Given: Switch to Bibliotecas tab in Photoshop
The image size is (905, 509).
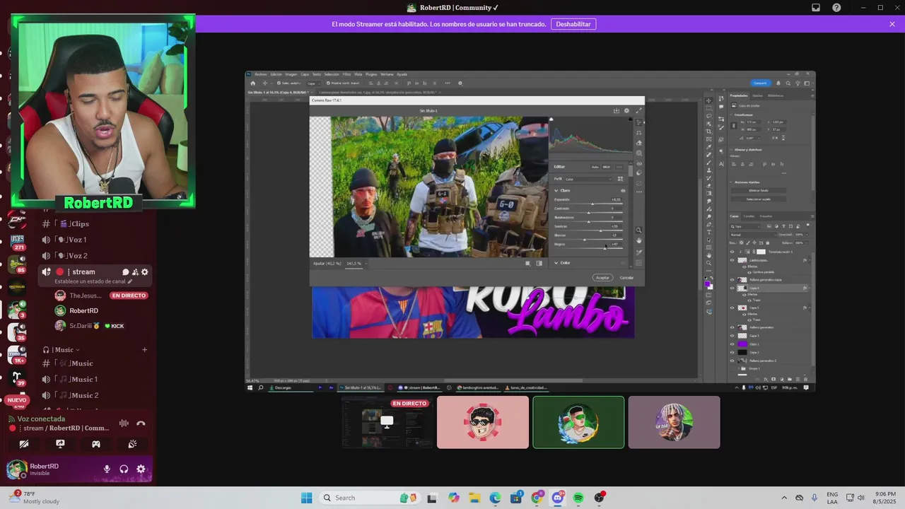Looking at the screenshot, I should [776, 95].
